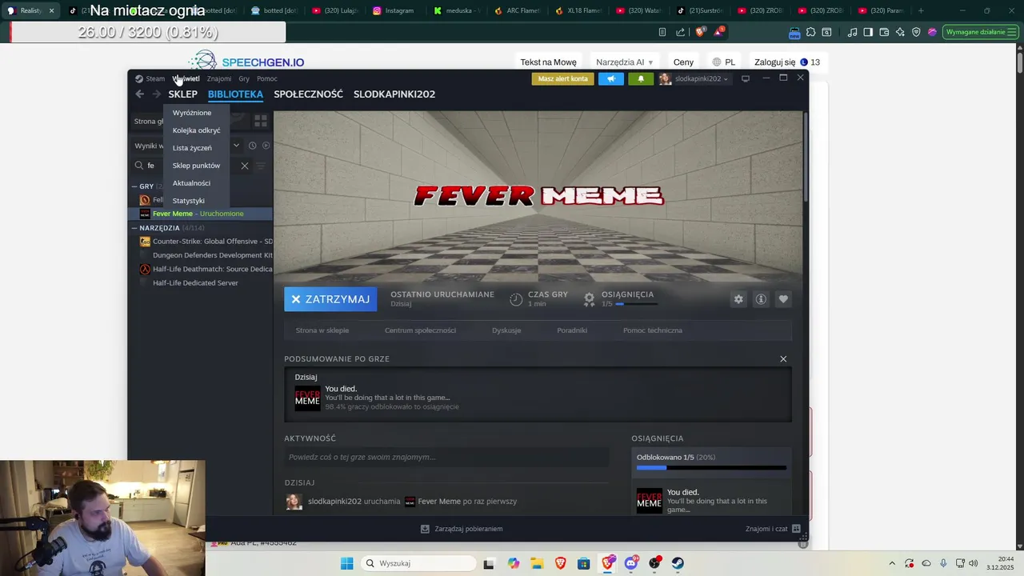Open the Gry menu
Image resolution: width=1024 pixels, height=576 pixels.
pyautogui.click(x=244, y=78)
